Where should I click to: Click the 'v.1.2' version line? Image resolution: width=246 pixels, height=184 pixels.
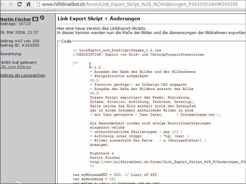(x=95, y=67)
